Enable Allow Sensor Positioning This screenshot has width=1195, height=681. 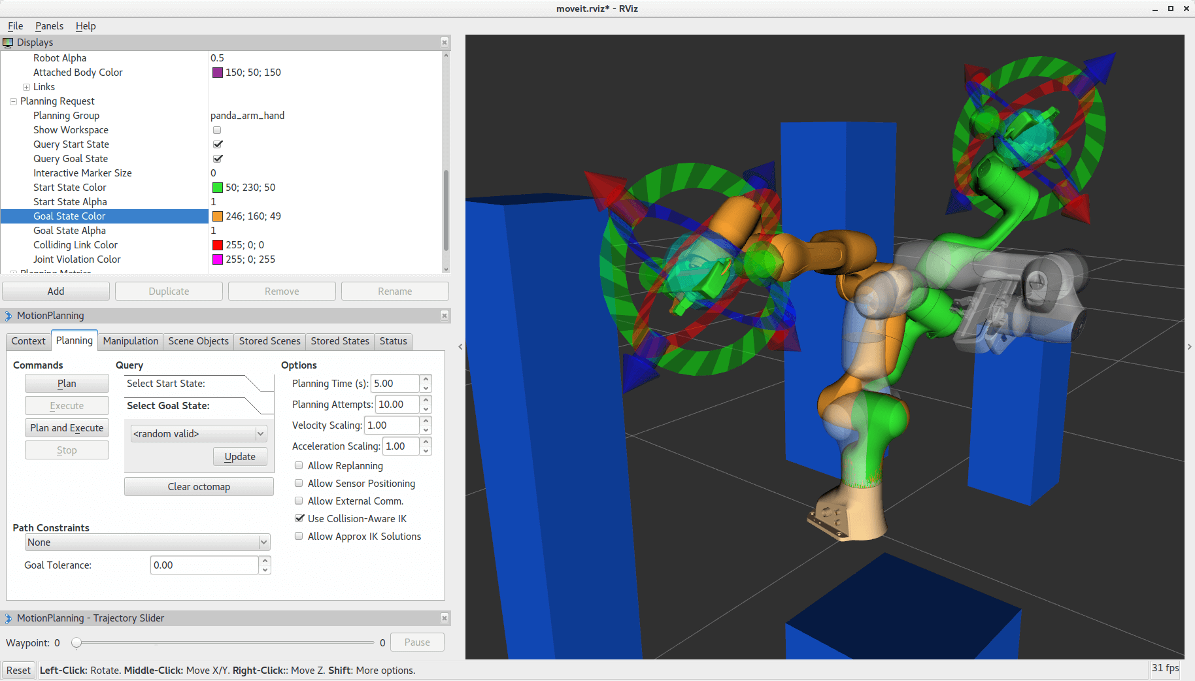point(299,484)
